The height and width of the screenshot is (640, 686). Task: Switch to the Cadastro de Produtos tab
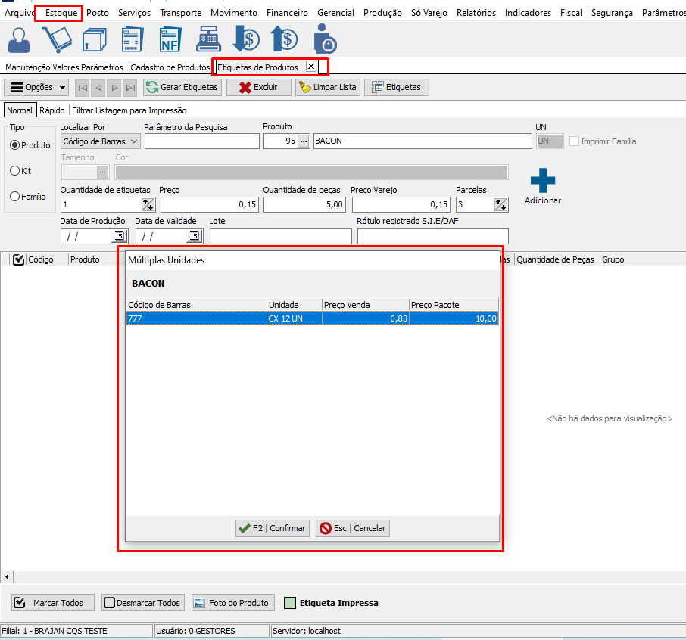pos(170,67)
